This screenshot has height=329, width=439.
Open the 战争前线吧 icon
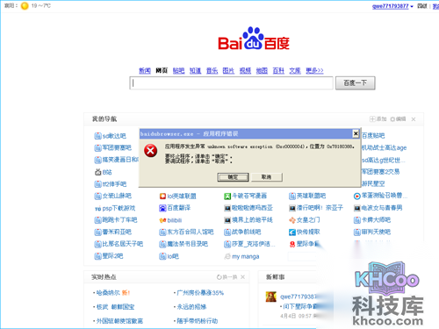click(227, 232)
